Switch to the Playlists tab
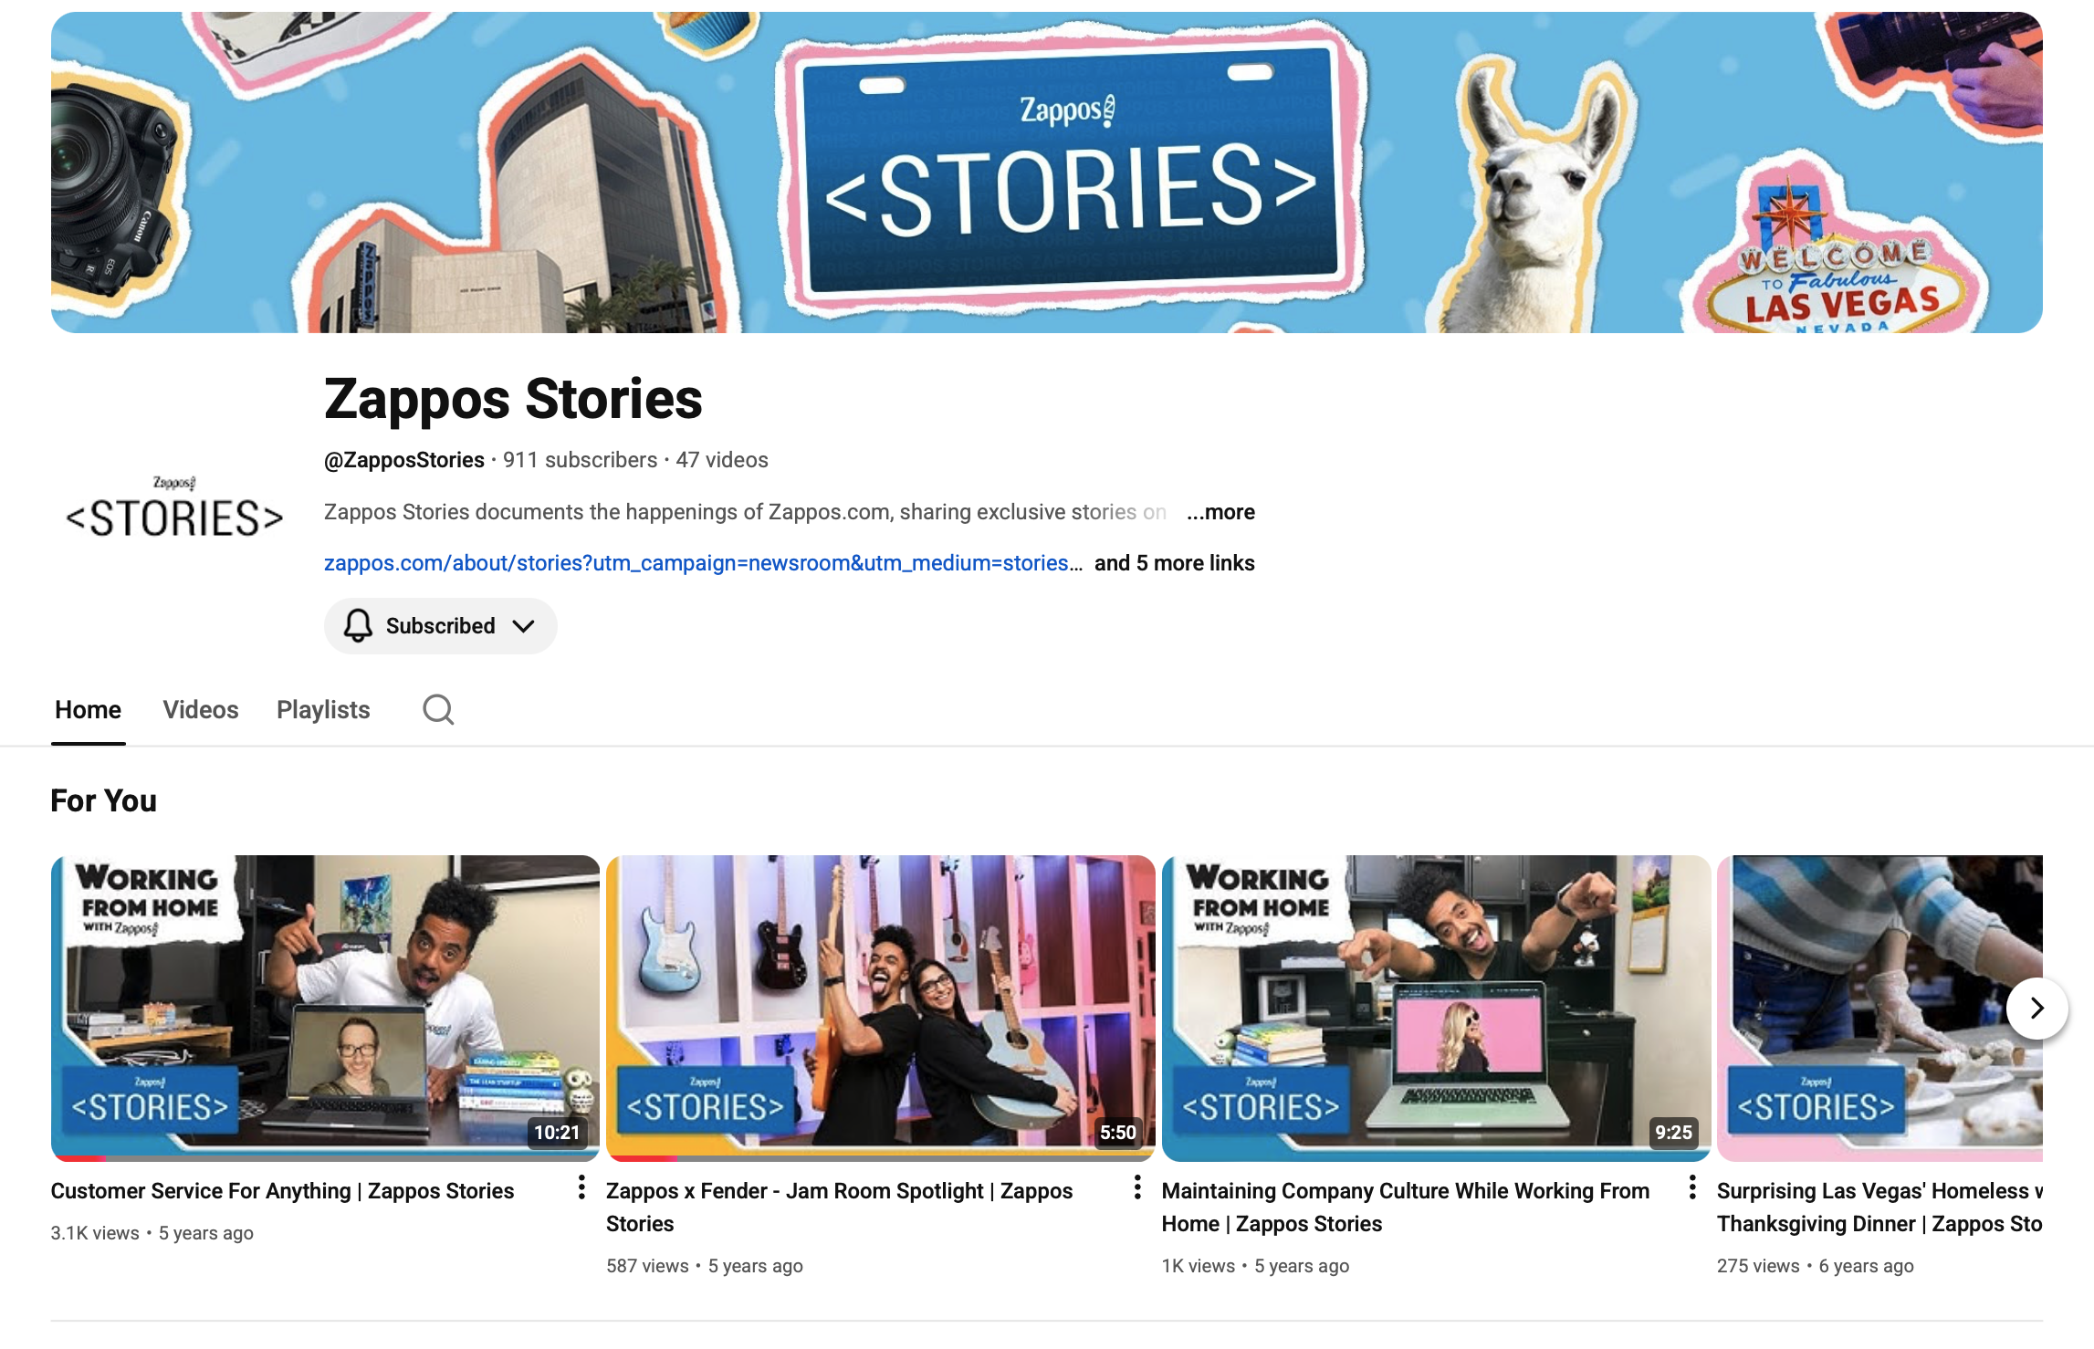2094x1349 pixels. [323, 709]
